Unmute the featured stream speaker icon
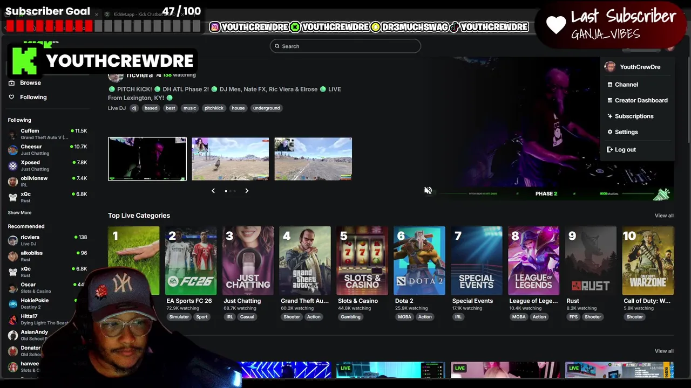Screen dimensions: 691x388 click(428, 190)
